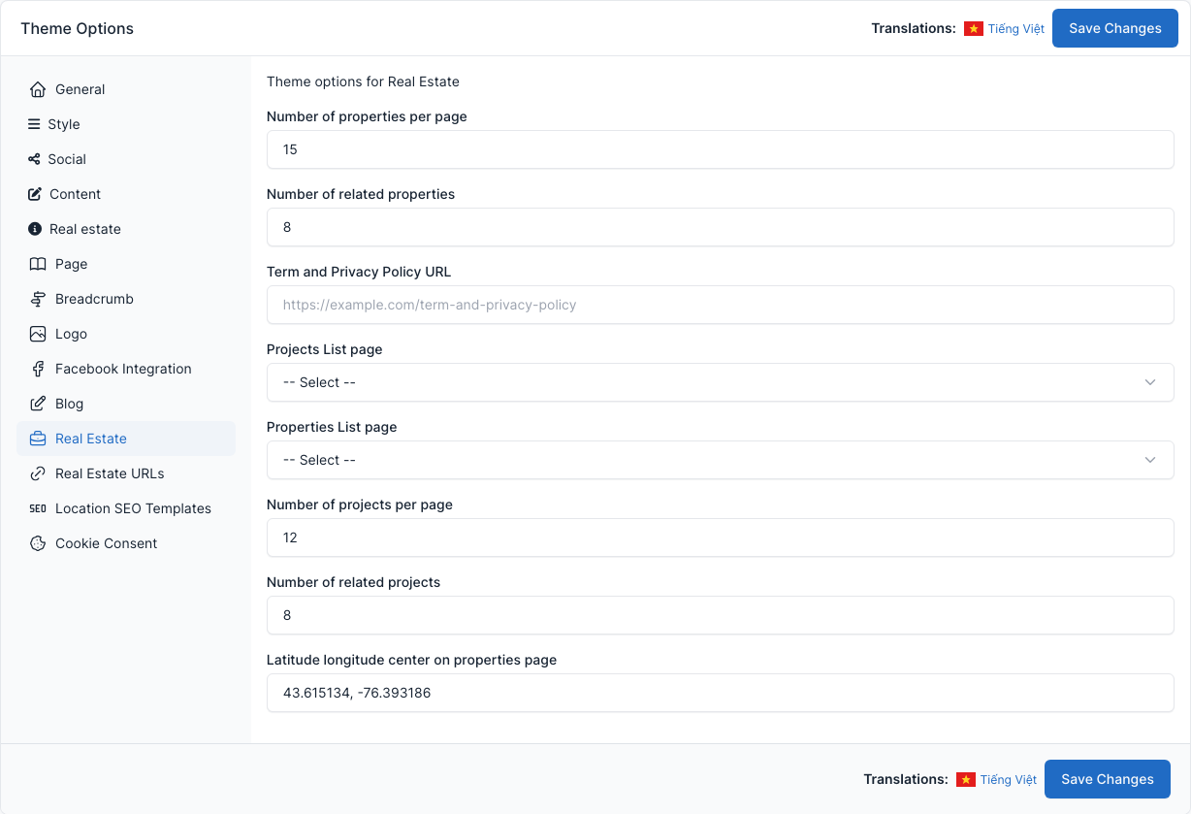The image size is (1191, 814).
Task: Click the book icon next to Page
Action: (38, 264)
